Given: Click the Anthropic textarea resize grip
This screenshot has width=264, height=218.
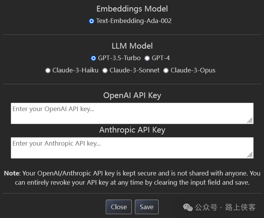Looking at the screenshot, I should [250, 155].
